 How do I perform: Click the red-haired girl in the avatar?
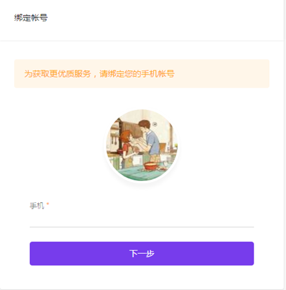[127, 149]
